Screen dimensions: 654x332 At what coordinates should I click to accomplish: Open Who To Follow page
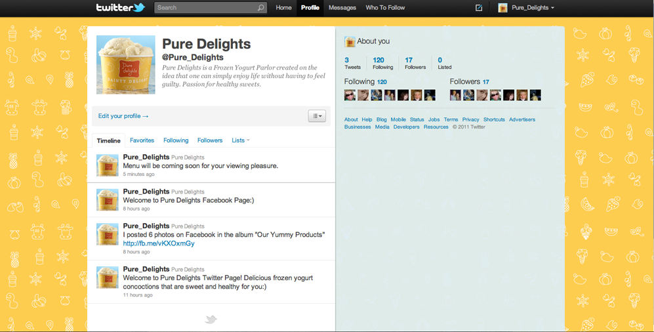click(385, 8)
